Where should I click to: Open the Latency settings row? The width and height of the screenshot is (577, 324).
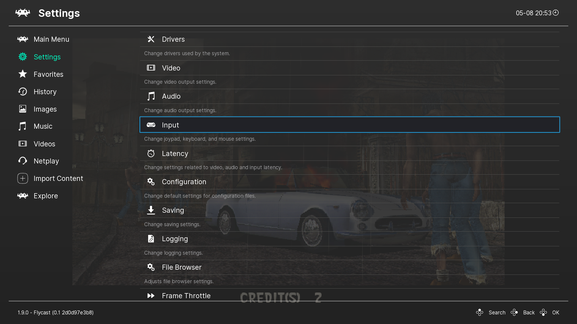(350, 153)
